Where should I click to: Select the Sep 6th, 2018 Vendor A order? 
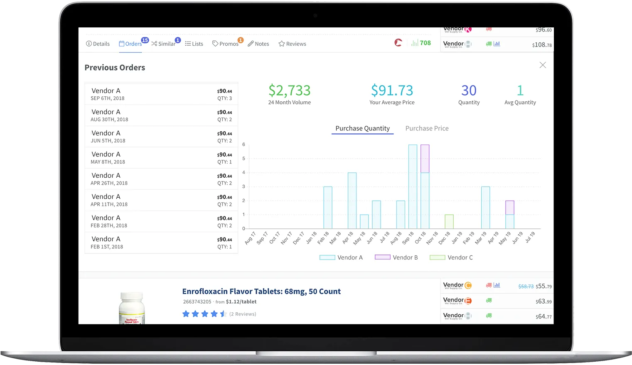click(x=161, y=94)
